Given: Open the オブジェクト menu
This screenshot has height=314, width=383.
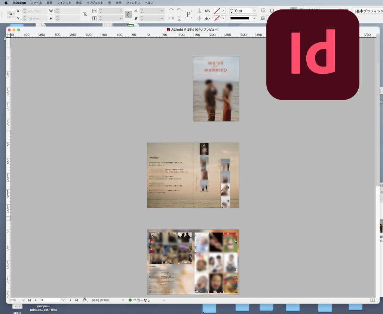Looking at the screenshot, I should tap(95, 3).
